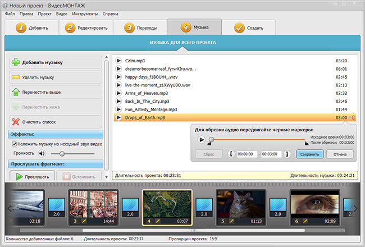
Task: Click the pencil edit icon on the cat clip
Action: coord(231,221)
